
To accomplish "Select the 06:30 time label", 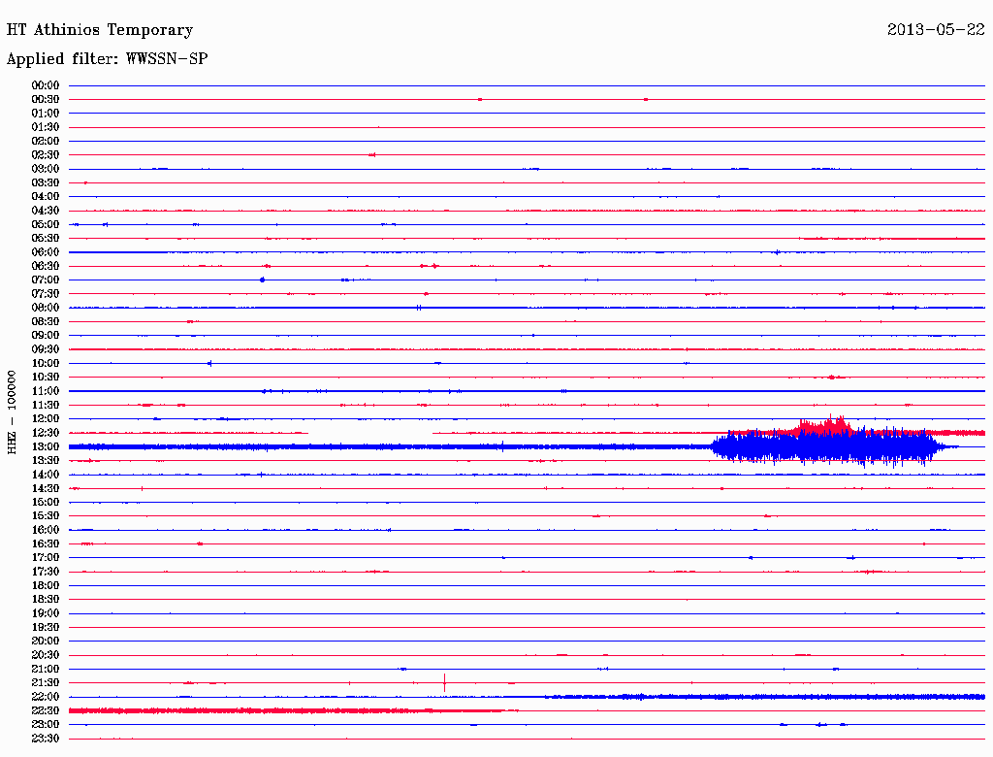I will (x=46, y=266).
